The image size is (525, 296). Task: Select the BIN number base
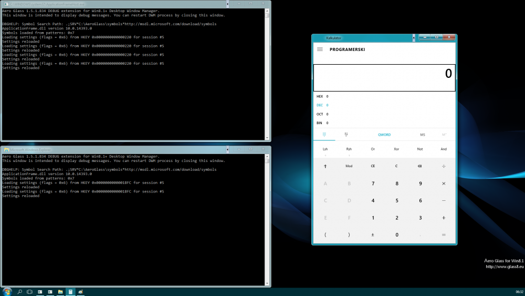pyautogui.click(x=320, y=123)
